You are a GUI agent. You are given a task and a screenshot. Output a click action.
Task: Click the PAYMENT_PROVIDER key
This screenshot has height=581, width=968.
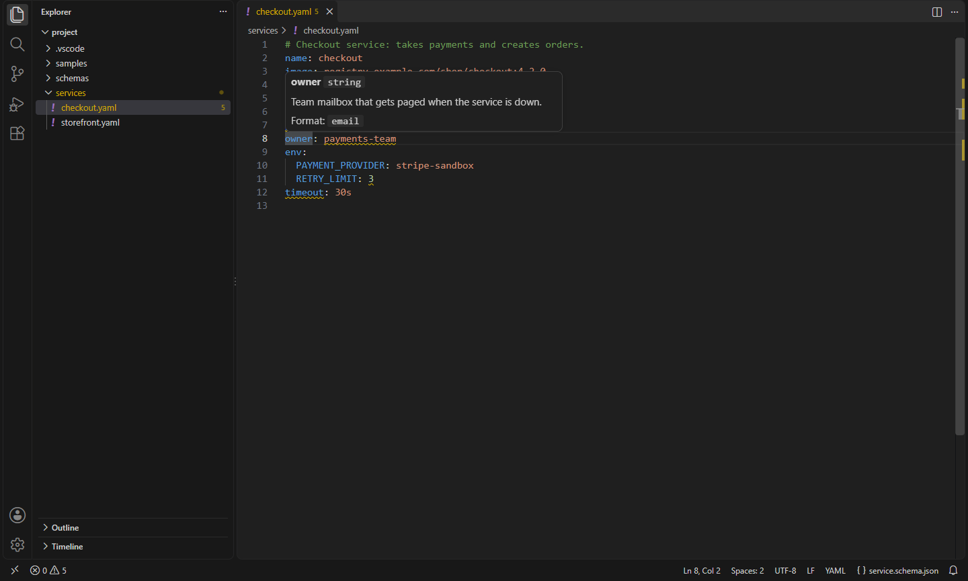[341, 165]
